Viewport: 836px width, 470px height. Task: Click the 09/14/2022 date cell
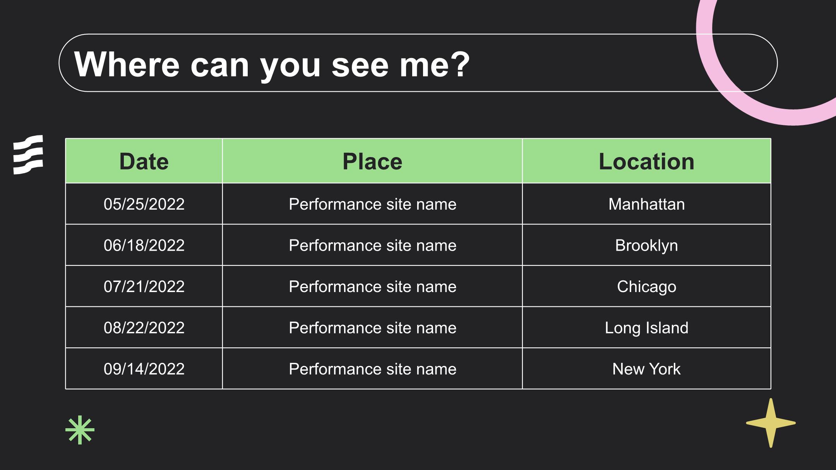click(x=144, y=369)
